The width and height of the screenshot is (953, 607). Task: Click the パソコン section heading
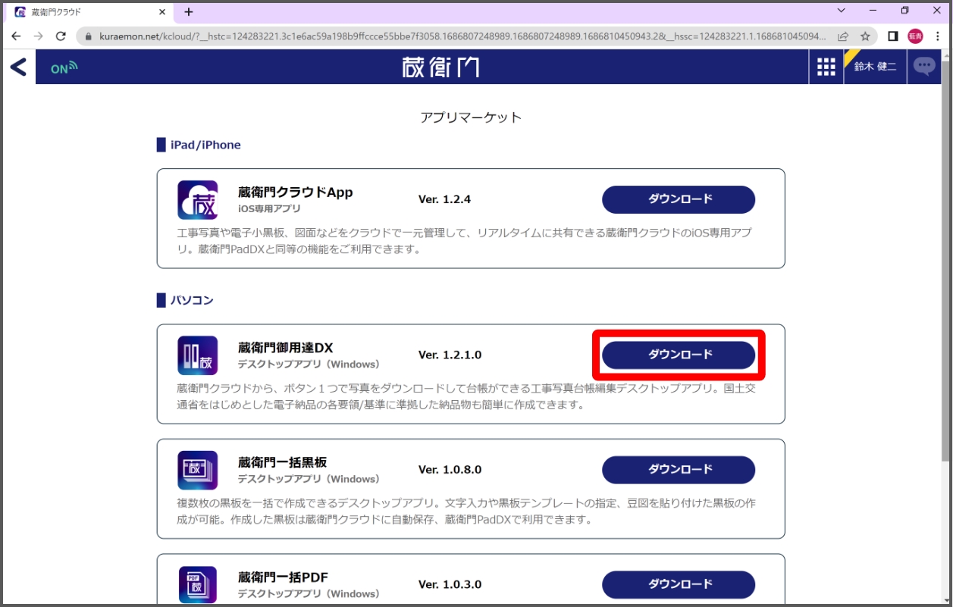[192, 300]
